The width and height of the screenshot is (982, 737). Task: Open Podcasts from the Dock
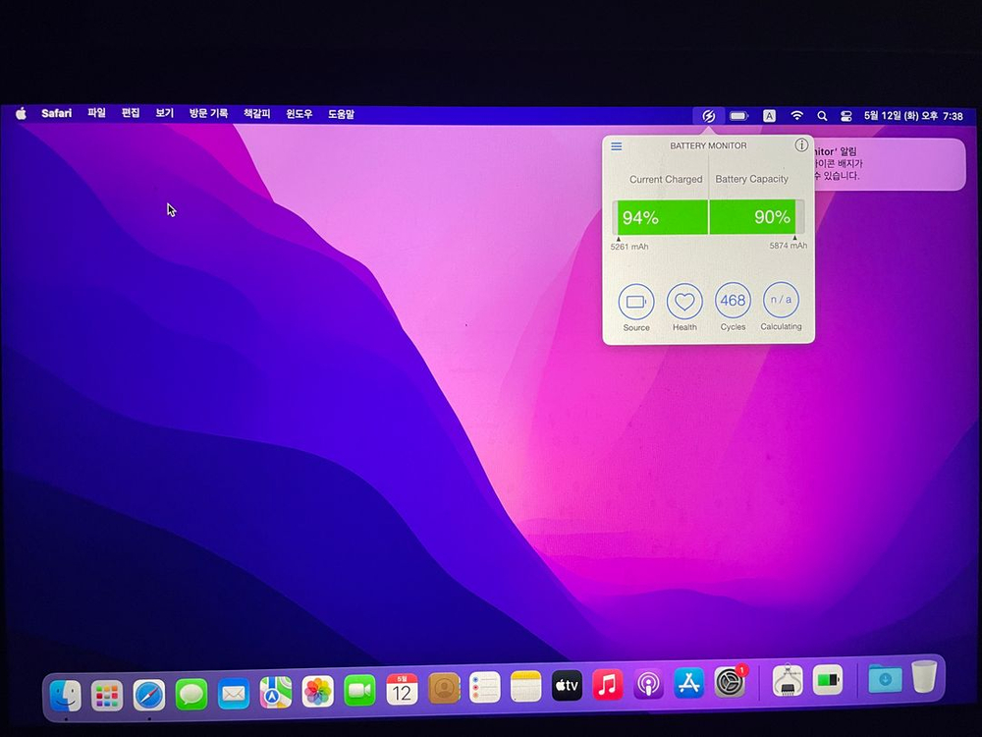(x=648, y=684)
